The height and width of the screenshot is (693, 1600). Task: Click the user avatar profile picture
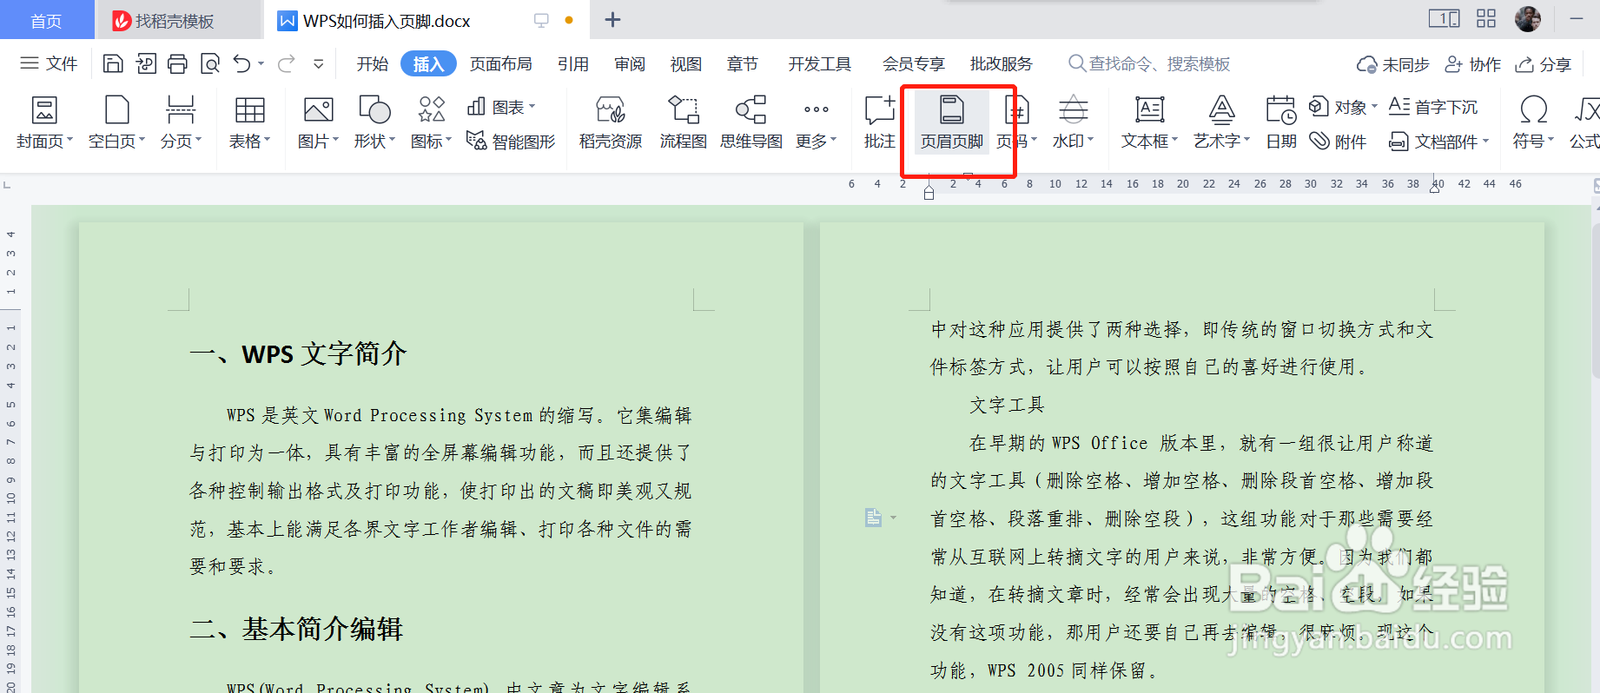[x=1528, y=18]
